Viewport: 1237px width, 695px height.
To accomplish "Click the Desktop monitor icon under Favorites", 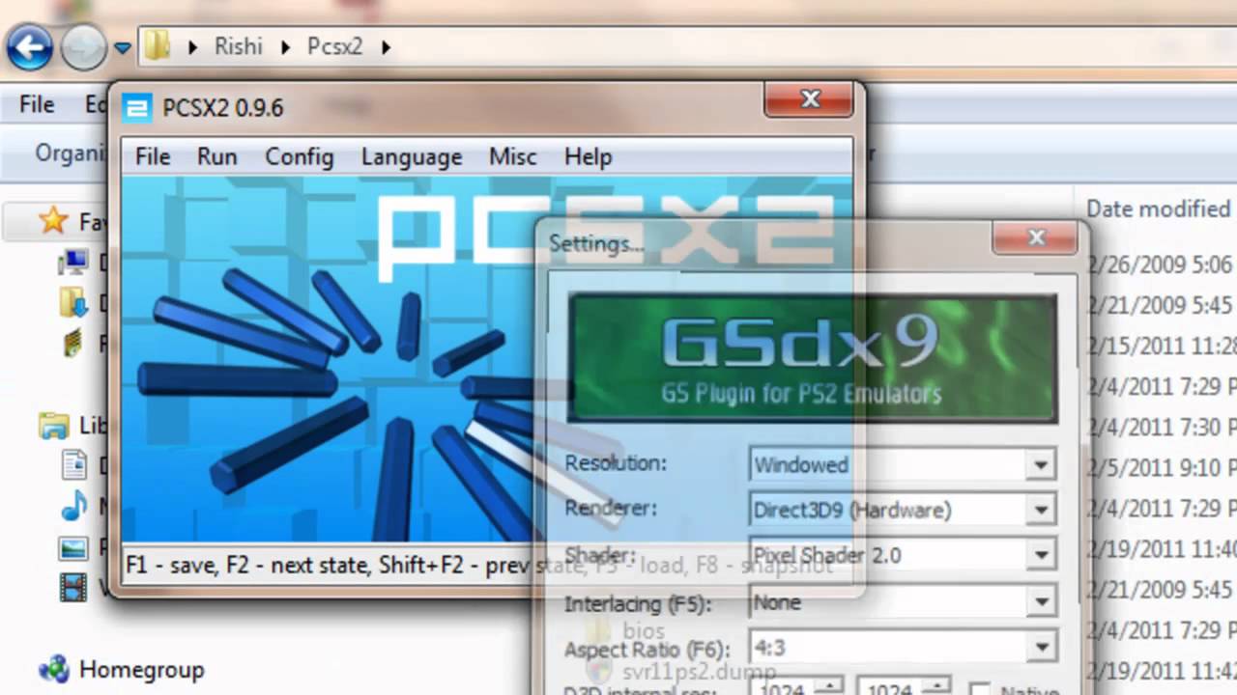I will coord(73,262).
